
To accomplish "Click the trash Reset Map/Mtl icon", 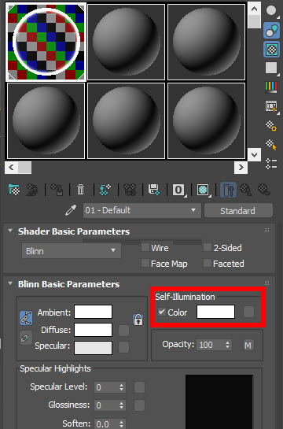I will 81,190.
